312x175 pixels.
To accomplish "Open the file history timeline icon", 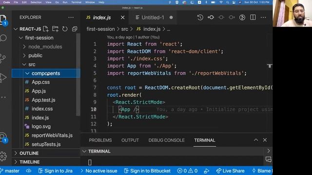I will point(200,17).
